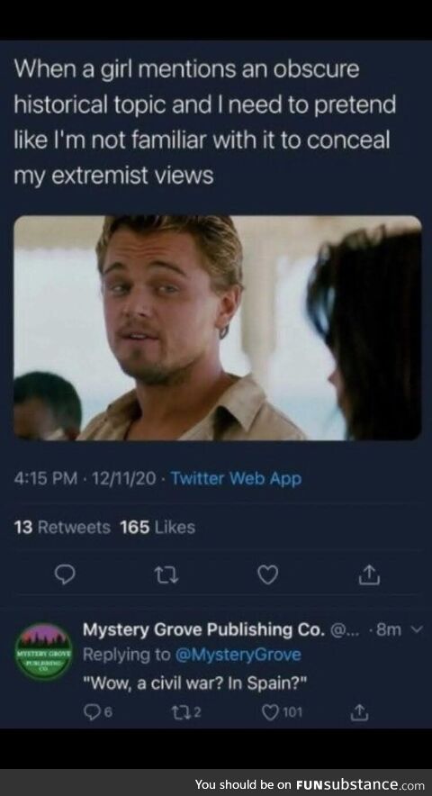
Task: Open replies on the Spain civil war reply
Action: tap(97, 713)
